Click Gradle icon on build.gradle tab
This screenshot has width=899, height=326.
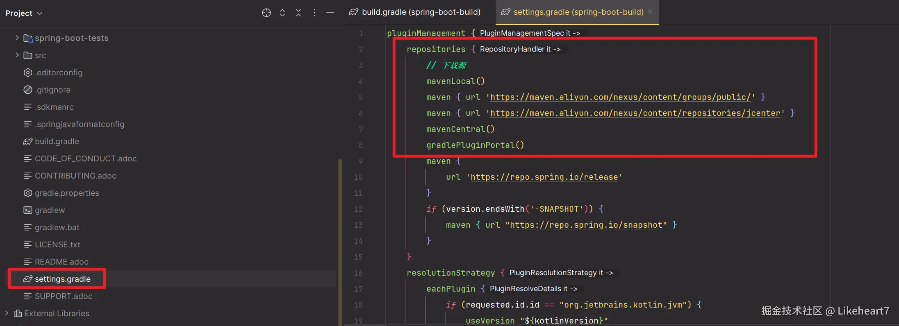pyautogui.click(x=354, y=12)
